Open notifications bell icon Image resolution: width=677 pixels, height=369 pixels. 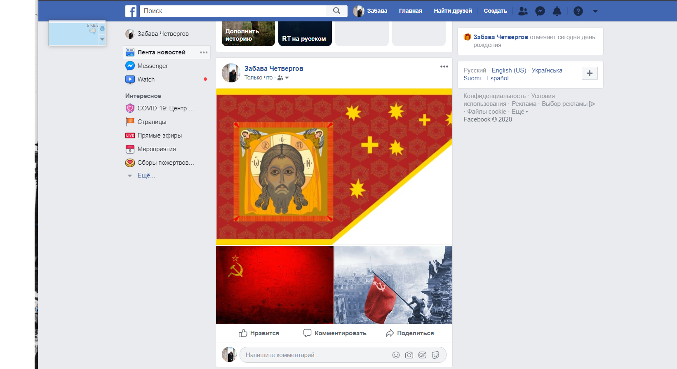pos(557,11)
